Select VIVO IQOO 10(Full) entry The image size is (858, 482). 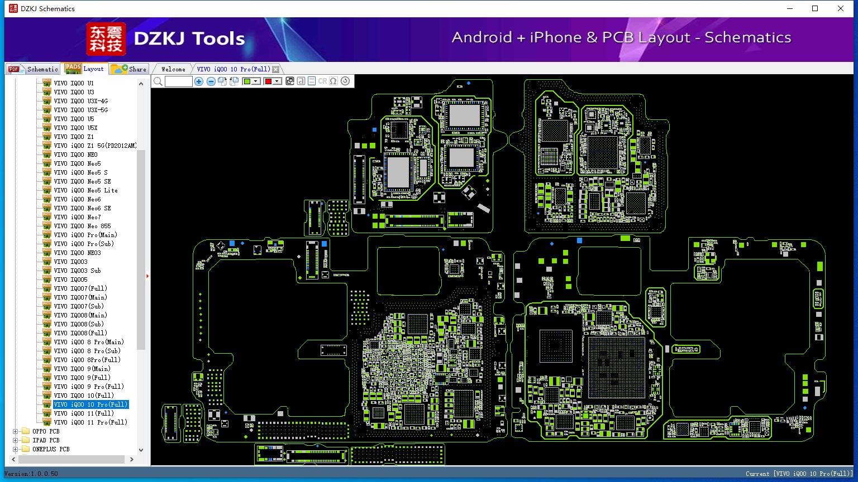(84, 396)
